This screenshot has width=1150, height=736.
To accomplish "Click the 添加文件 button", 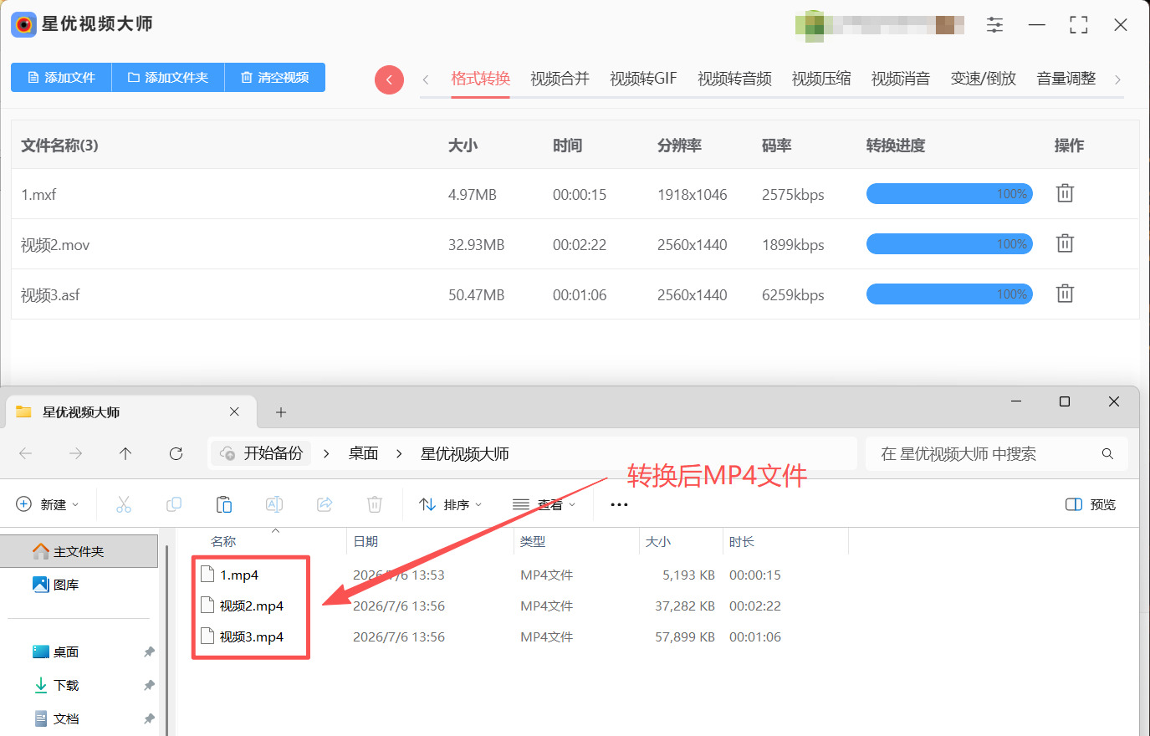I will (61, 77).
